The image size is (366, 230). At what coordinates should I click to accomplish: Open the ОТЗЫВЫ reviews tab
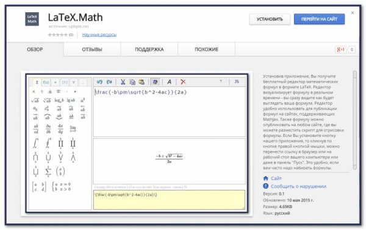point(92,49)
